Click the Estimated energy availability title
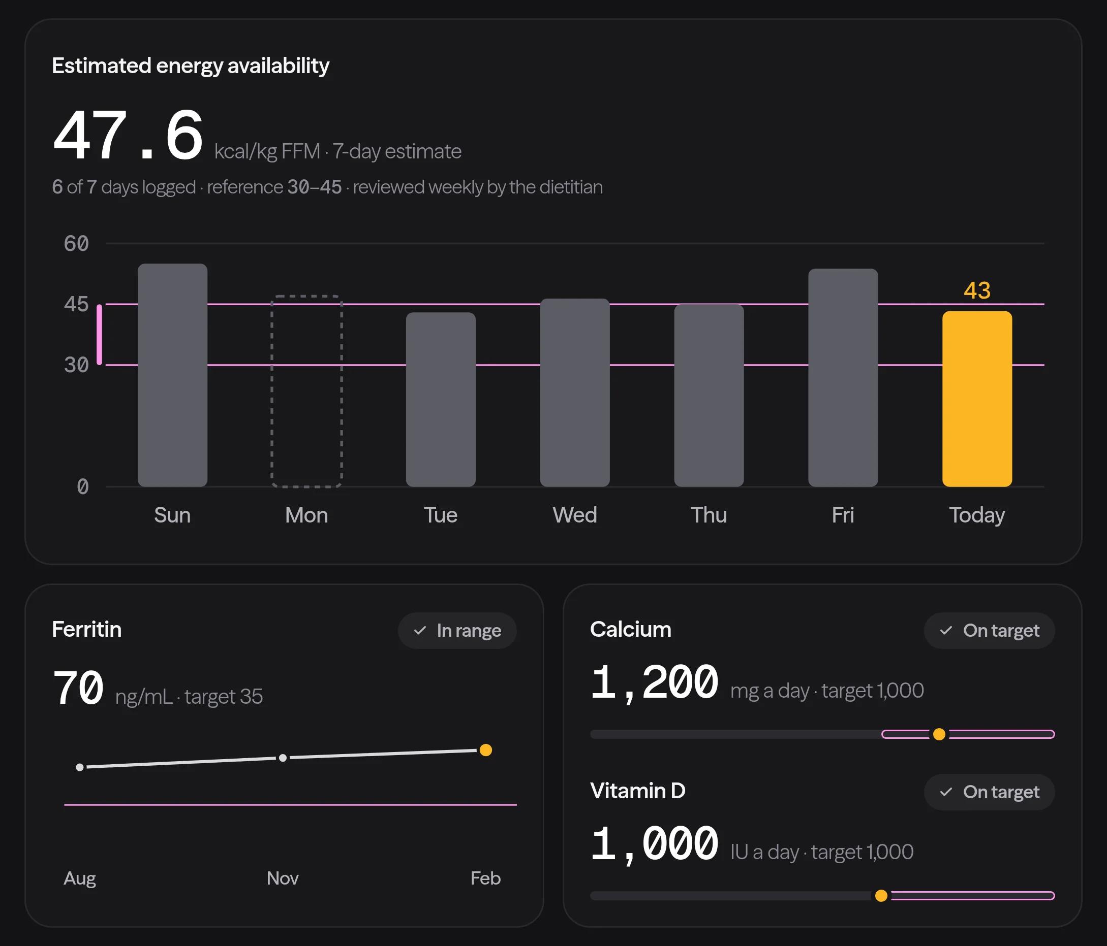Image resolution: width=1107 pixels, height=946 pixels. coord(191,66)
